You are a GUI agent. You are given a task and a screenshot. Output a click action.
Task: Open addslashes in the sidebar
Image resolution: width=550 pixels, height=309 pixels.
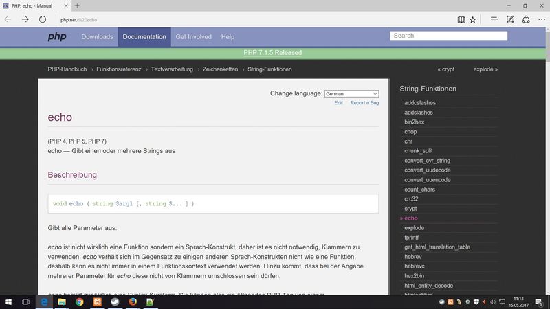click(419, 113)
